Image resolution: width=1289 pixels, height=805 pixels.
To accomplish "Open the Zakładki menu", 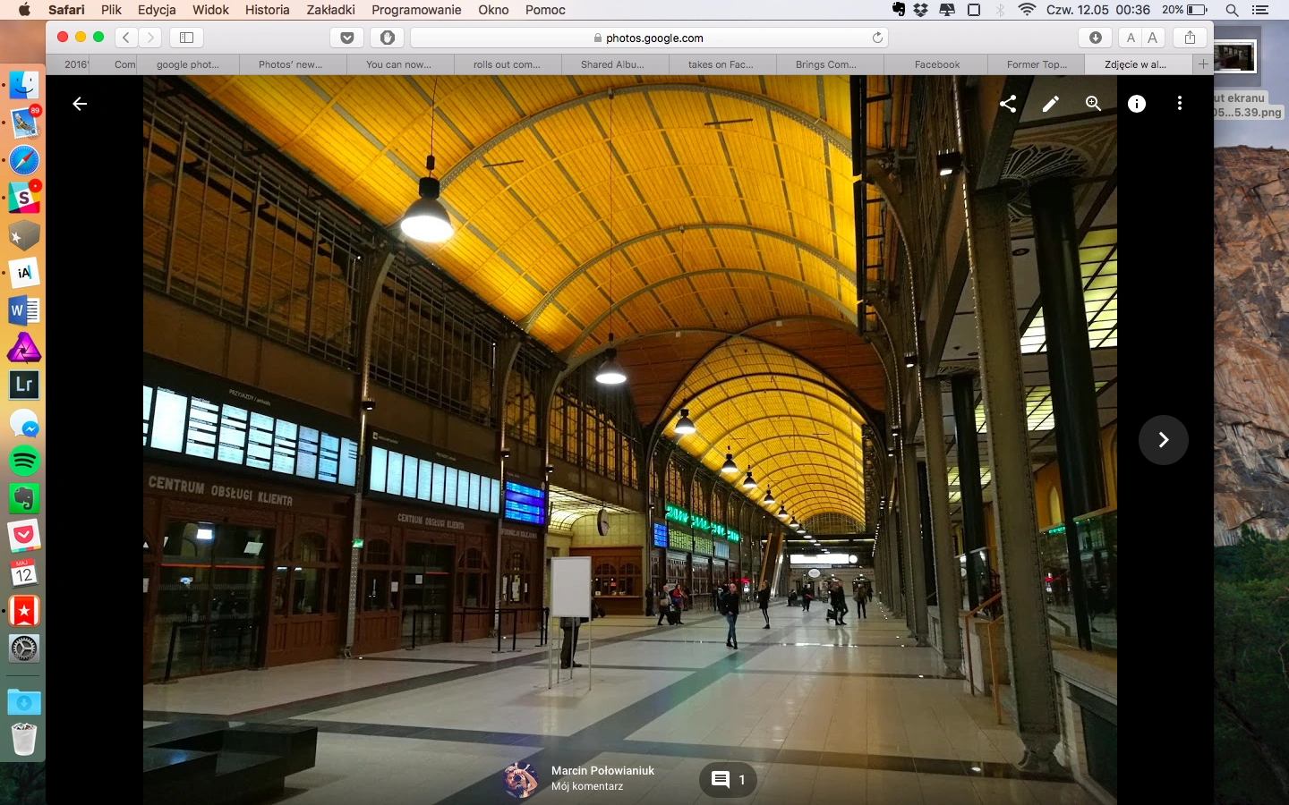I will [330, 10].
